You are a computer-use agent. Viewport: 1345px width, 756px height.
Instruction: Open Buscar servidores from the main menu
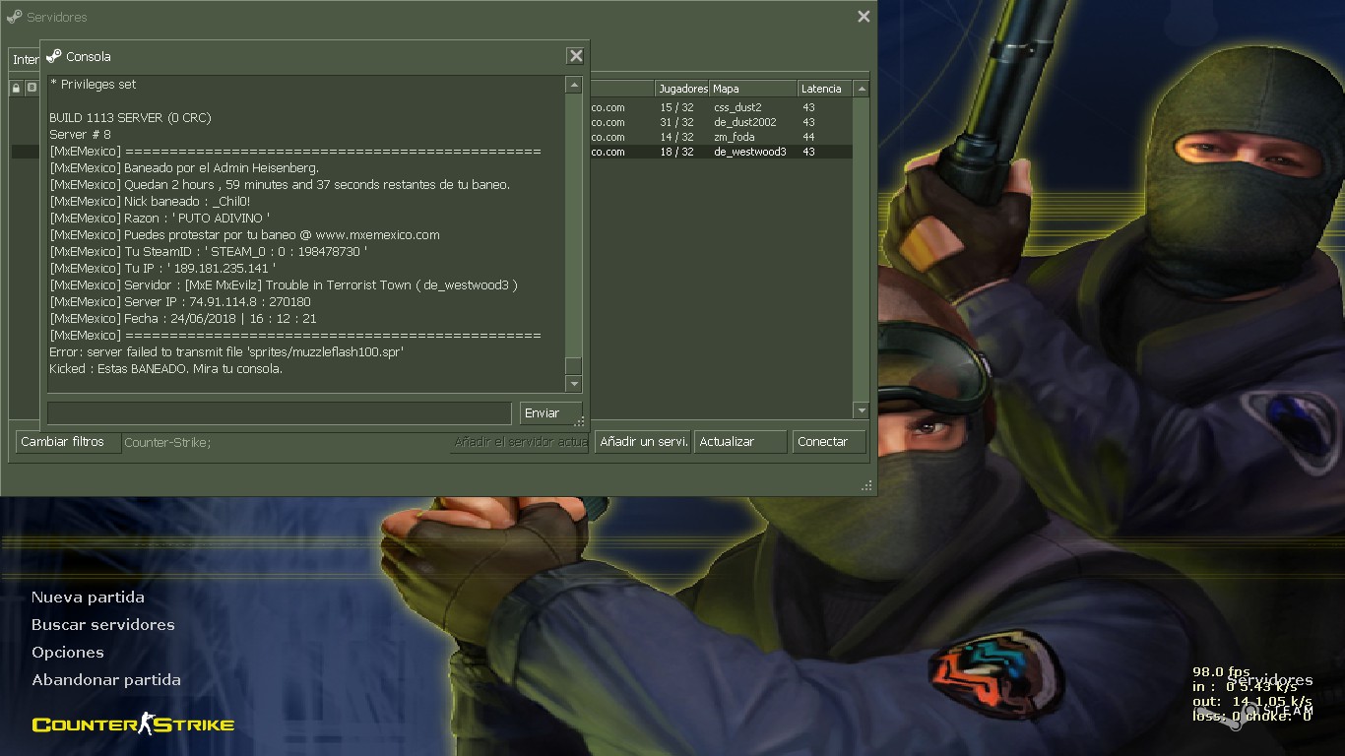[x=103, y=625]
